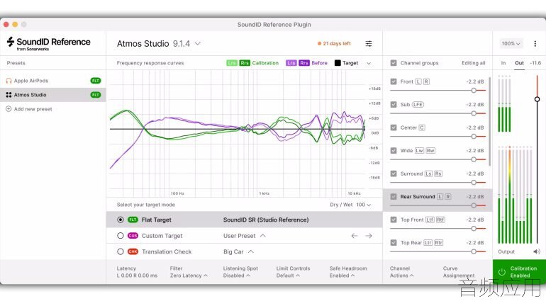The image size is (546, 301).
Task: Click the CUS Custom Target badge
Action: tap(133, 236)
